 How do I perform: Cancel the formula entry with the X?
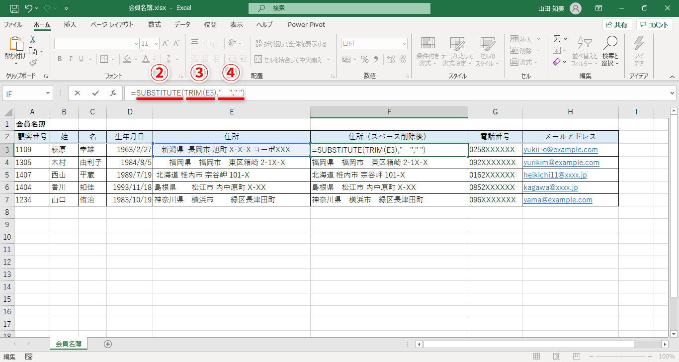78,93
